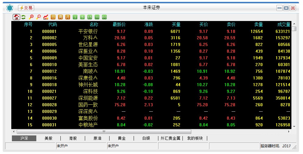Viewport: 303px width, 154px height.
Task: Click the horizontal scrollbar right arrow
Action: click(289, 132)
